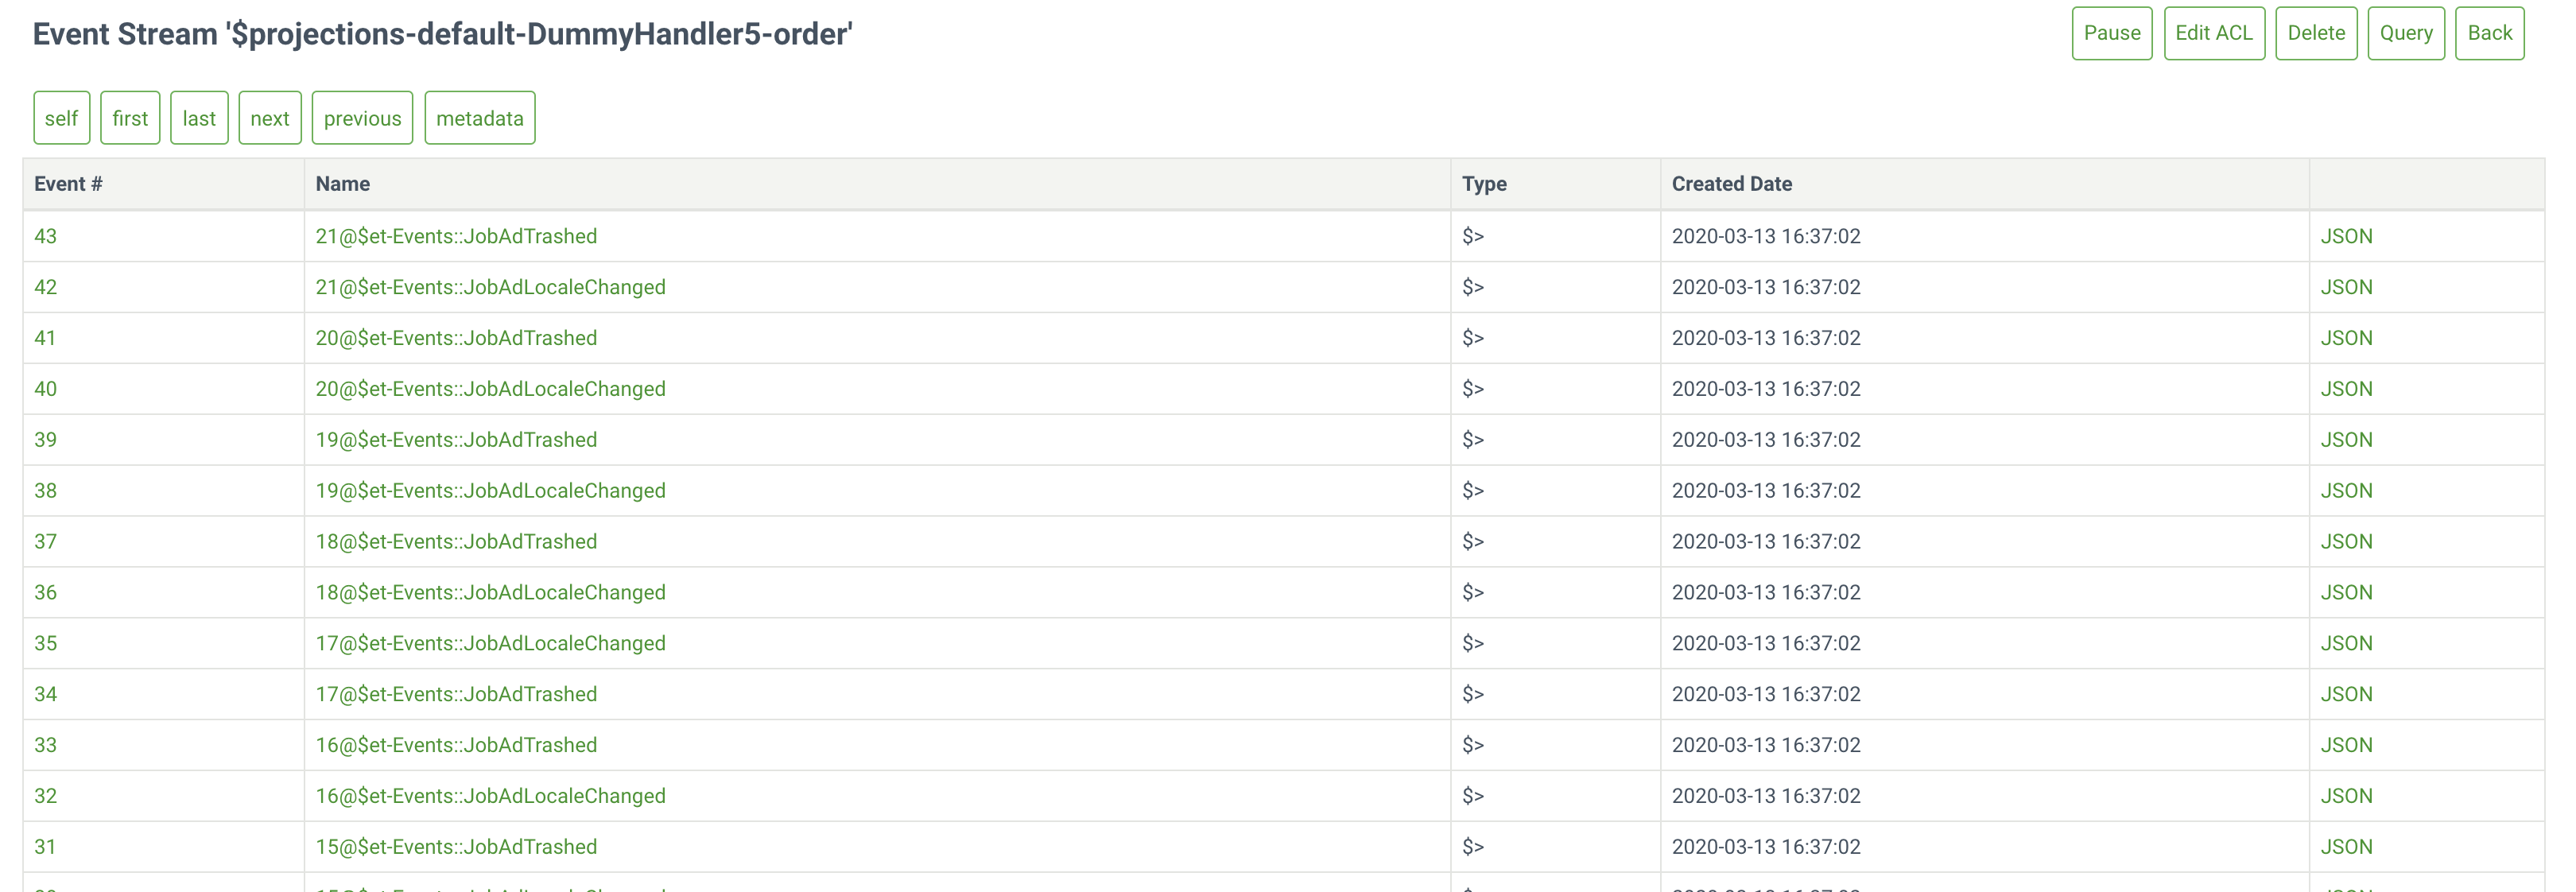Open event number 38 link
The width and height of the screenshot is (2576, 892).
point(45,491)
